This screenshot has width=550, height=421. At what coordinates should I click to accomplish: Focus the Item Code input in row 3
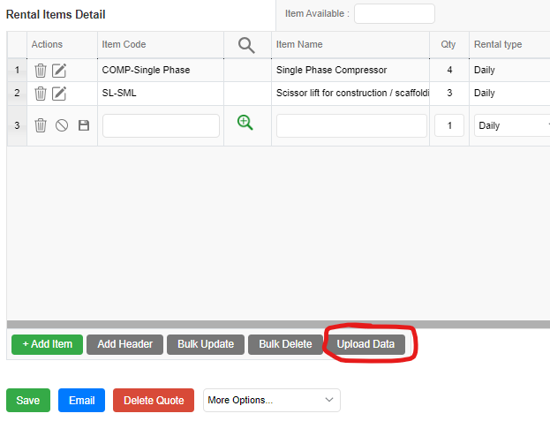(161, 125)
